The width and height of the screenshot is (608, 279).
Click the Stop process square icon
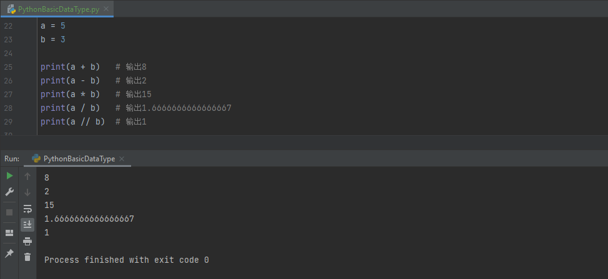pyautogui.click(x=9, y=212)
